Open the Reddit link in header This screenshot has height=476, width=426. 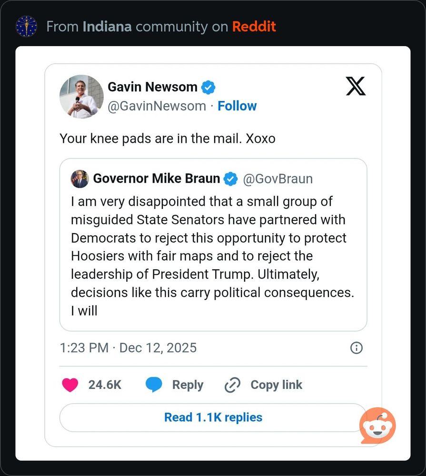coord(254,26)
